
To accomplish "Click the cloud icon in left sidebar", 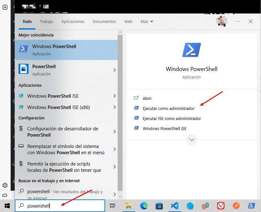I will point(5,195).
